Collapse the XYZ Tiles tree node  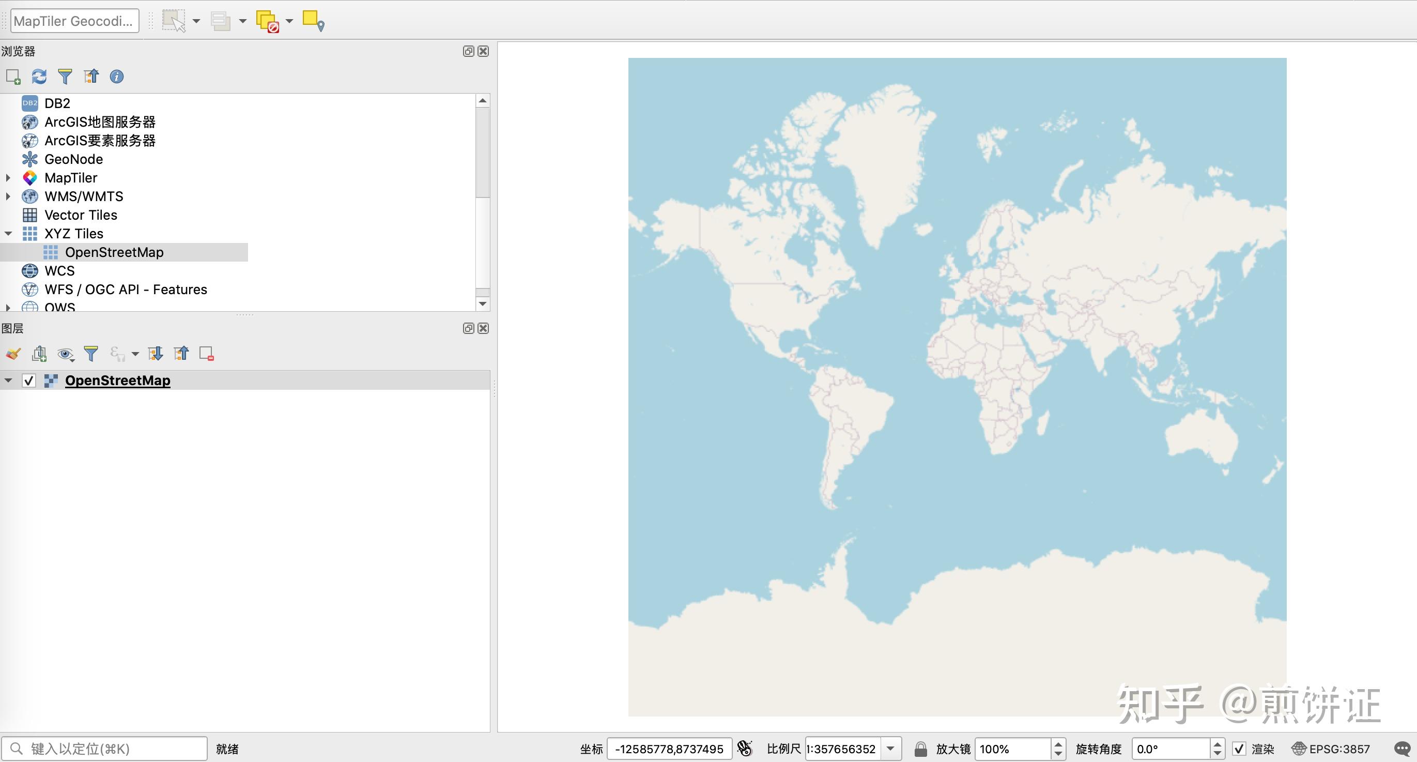(x=8, y=234)
